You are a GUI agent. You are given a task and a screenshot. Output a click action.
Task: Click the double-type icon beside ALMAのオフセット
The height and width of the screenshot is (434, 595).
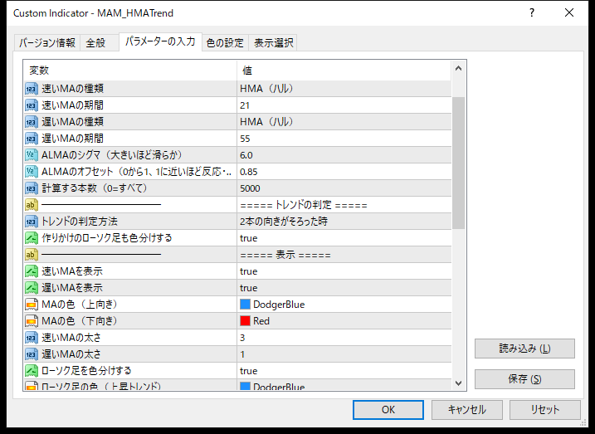coord(32,172)
